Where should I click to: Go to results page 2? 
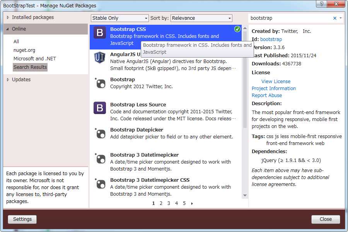point(161,203)
